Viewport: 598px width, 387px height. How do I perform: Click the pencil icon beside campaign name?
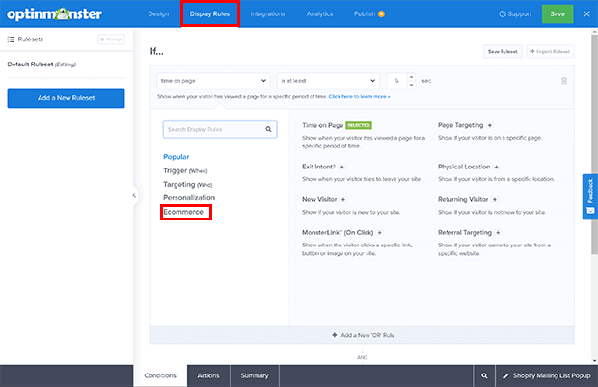click(506, 376)
